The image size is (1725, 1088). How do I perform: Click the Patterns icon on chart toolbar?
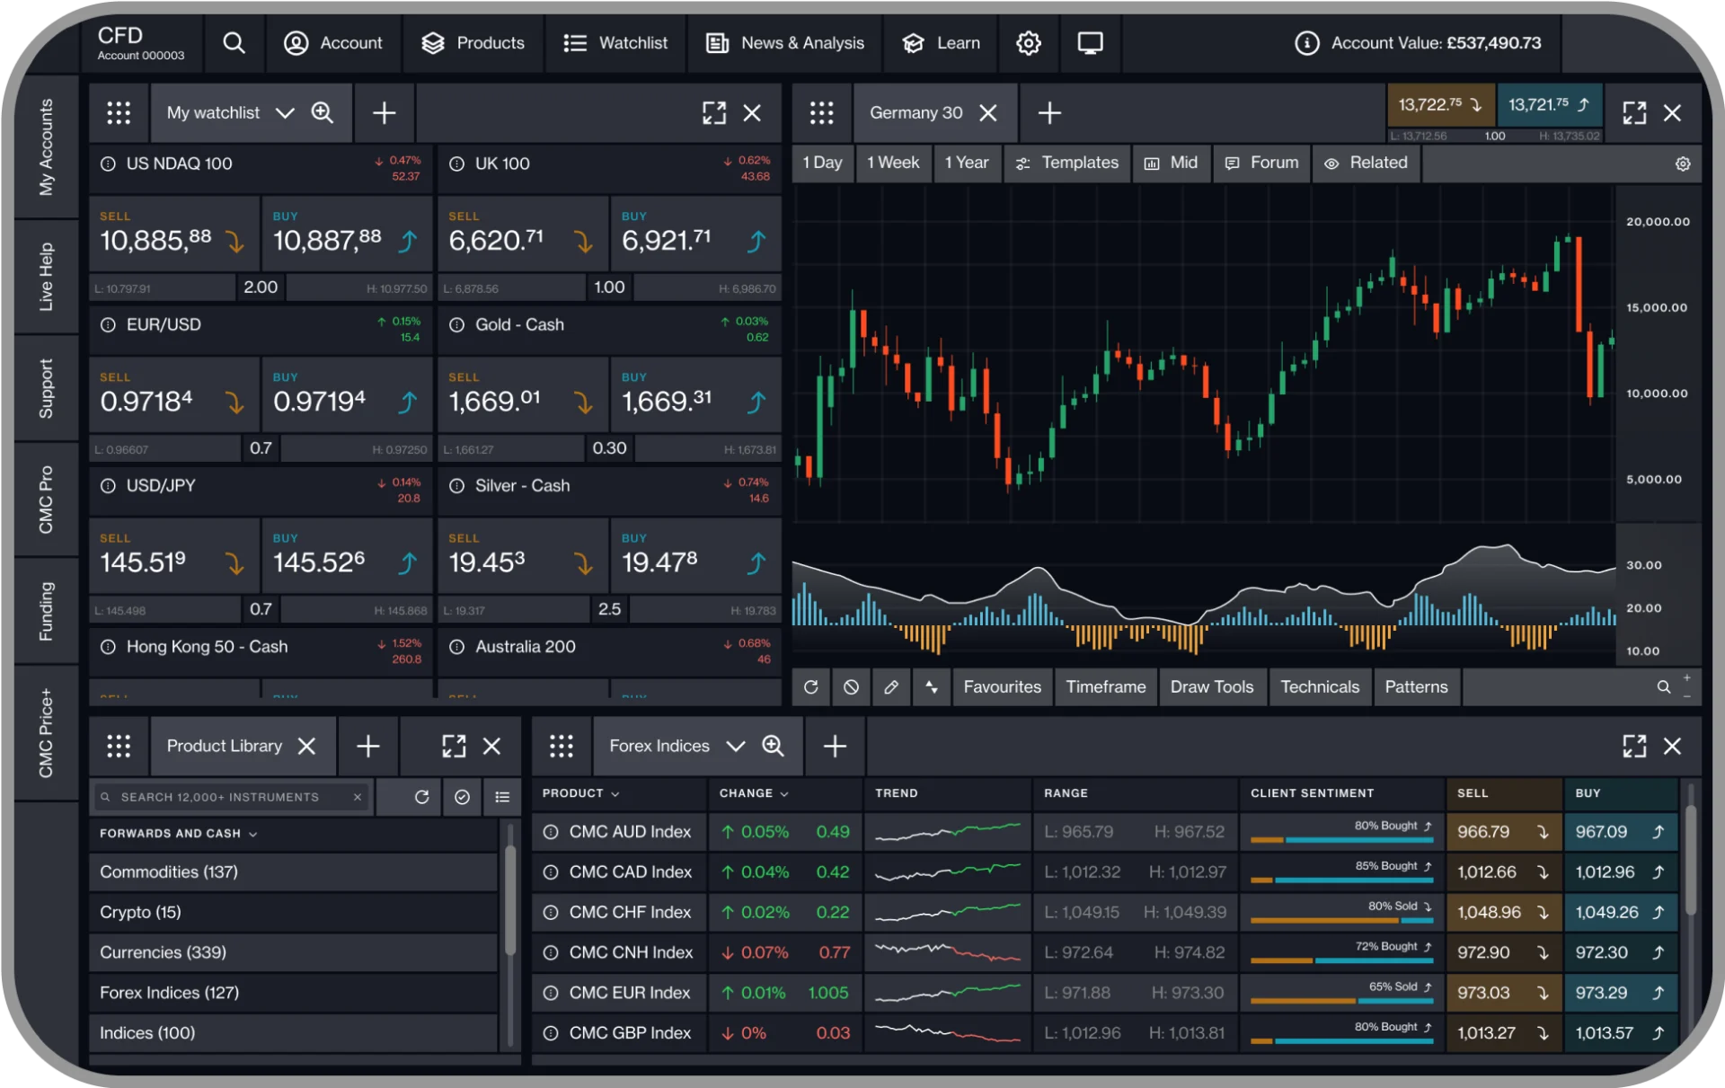click(1415, 687)
